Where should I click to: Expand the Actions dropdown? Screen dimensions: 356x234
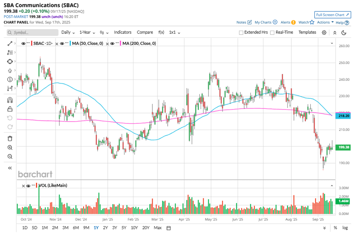pyautogui.click(x=325, y=22)
